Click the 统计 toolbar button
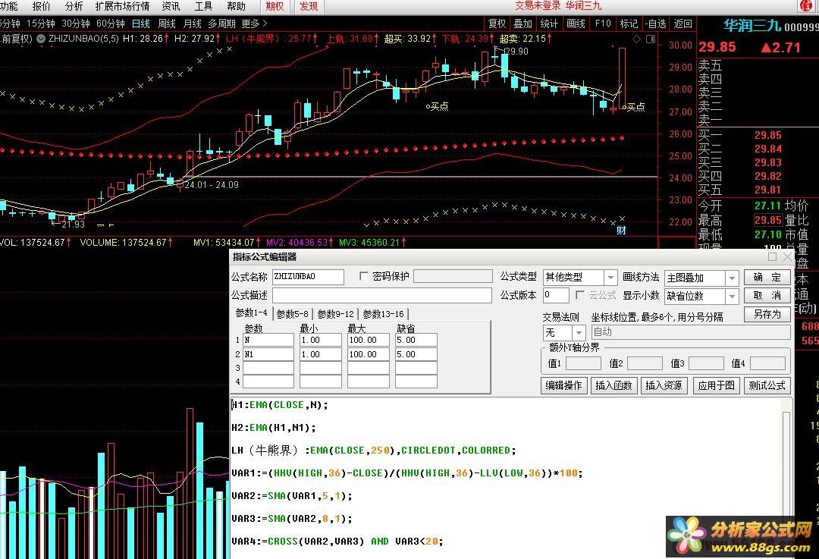This screenshot has height=559, width=819. 549,24
